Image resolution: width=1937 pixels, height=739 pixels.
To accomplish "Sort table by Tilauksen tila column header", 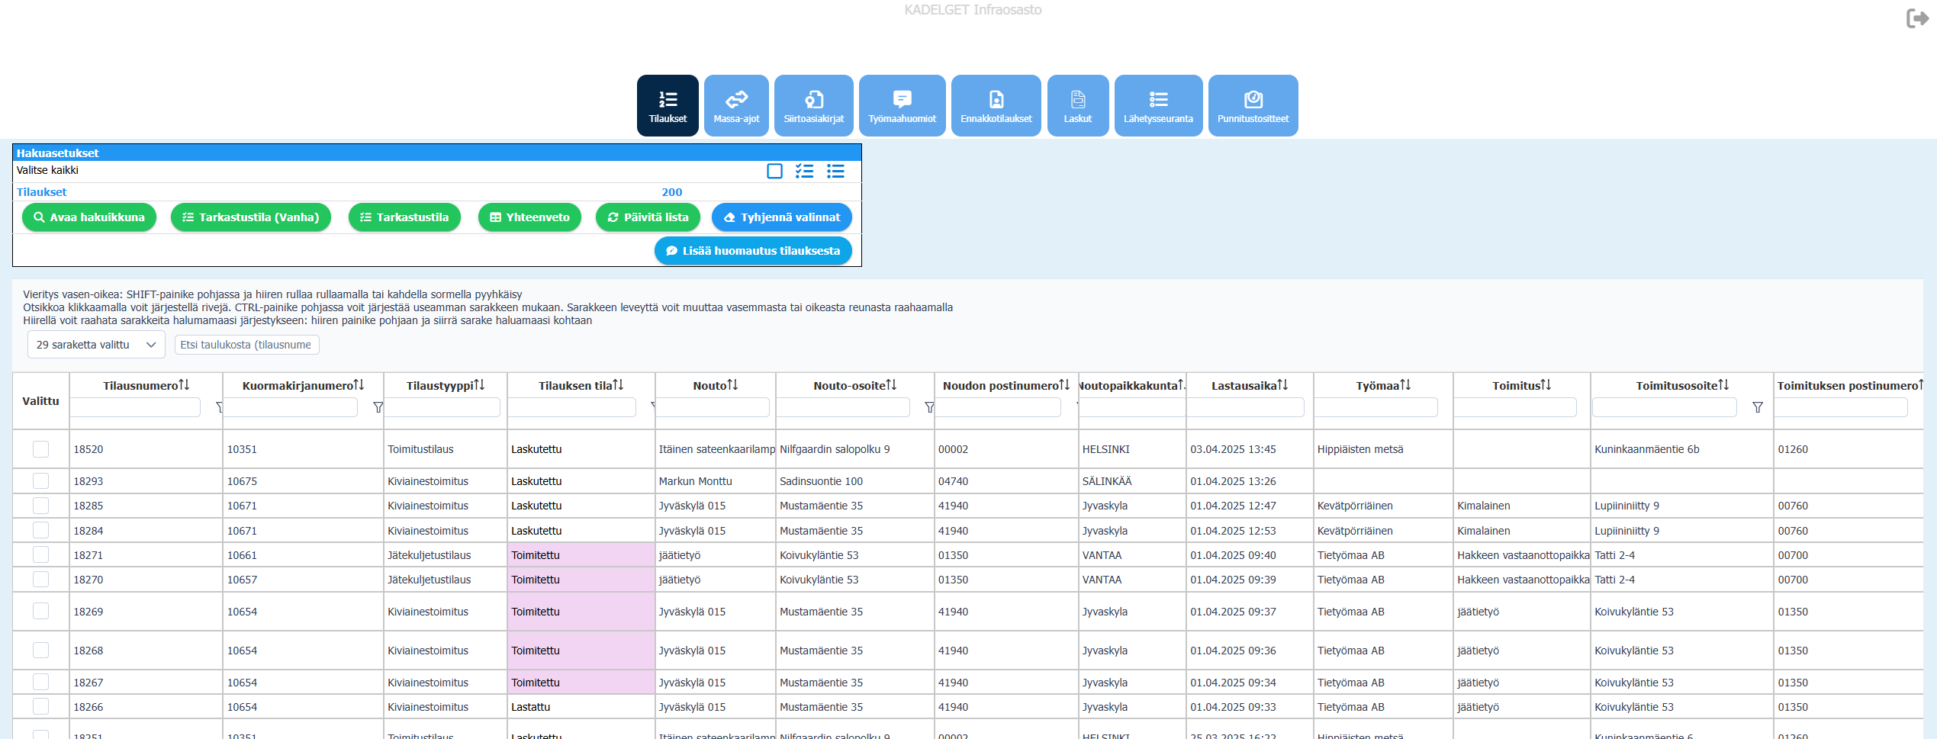I will click(581, 386).
